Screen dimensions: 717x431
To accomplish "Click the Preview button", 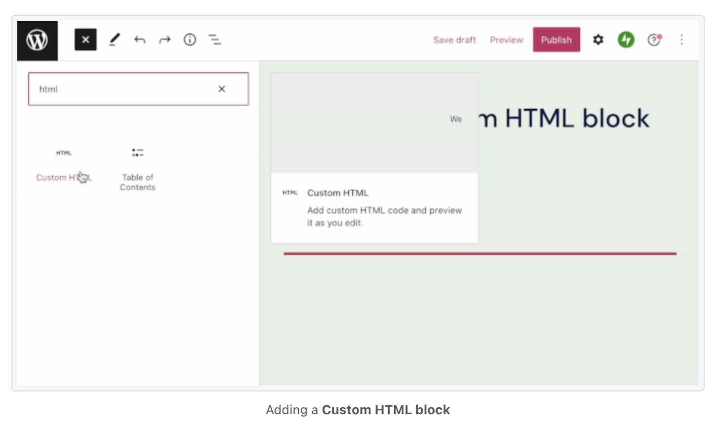I will (506, 40).
